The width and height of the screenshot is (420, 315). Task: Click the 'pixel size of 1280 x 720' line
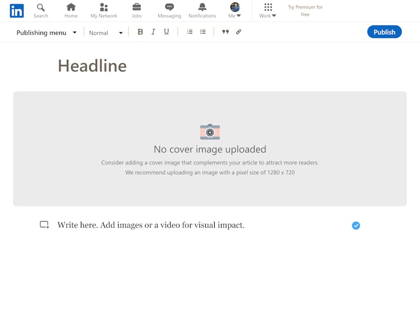pos(210,173)
